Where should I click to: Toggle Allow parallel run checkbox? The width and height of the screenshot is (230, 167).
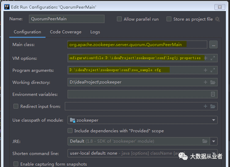coord(119,19)
